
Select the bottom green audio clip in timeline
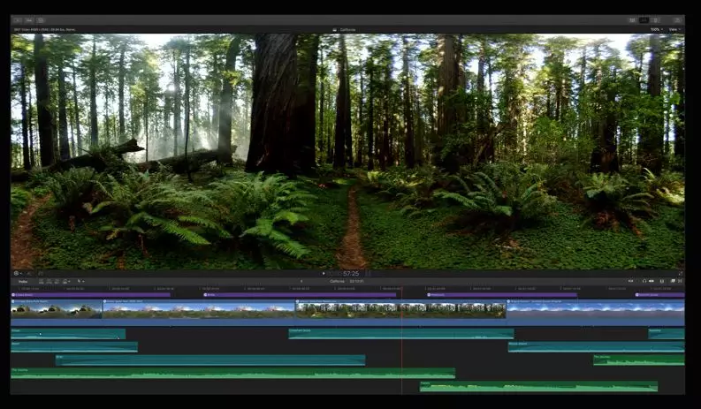(x=537, y=386)
